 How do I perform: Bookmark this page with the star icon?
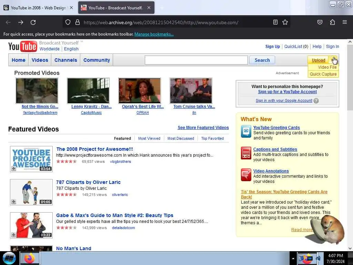click(x=285, y=22)
